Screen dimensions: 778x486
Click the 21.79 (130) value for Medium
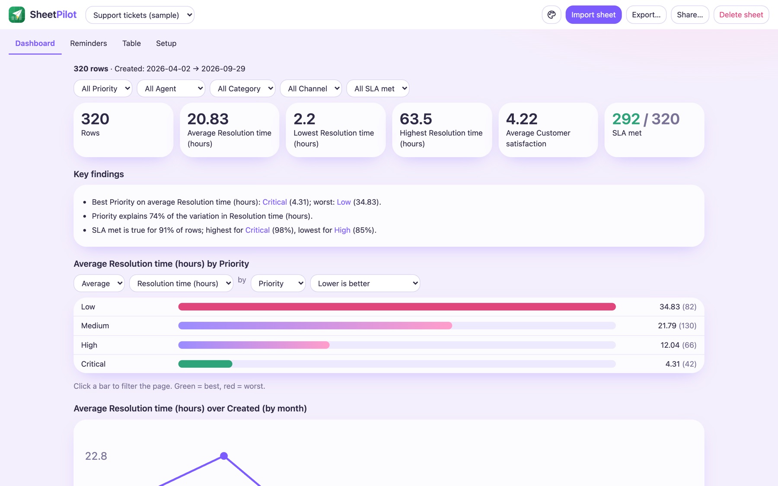[677, 326]
